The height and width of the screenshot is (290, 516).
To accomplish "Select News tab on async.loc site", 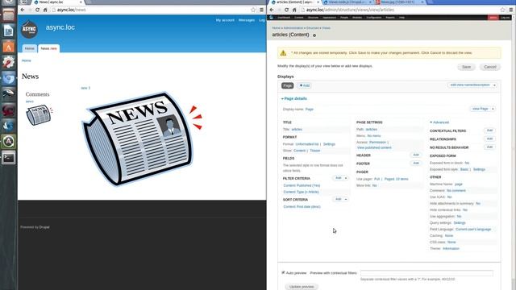I will pos(48,48).
